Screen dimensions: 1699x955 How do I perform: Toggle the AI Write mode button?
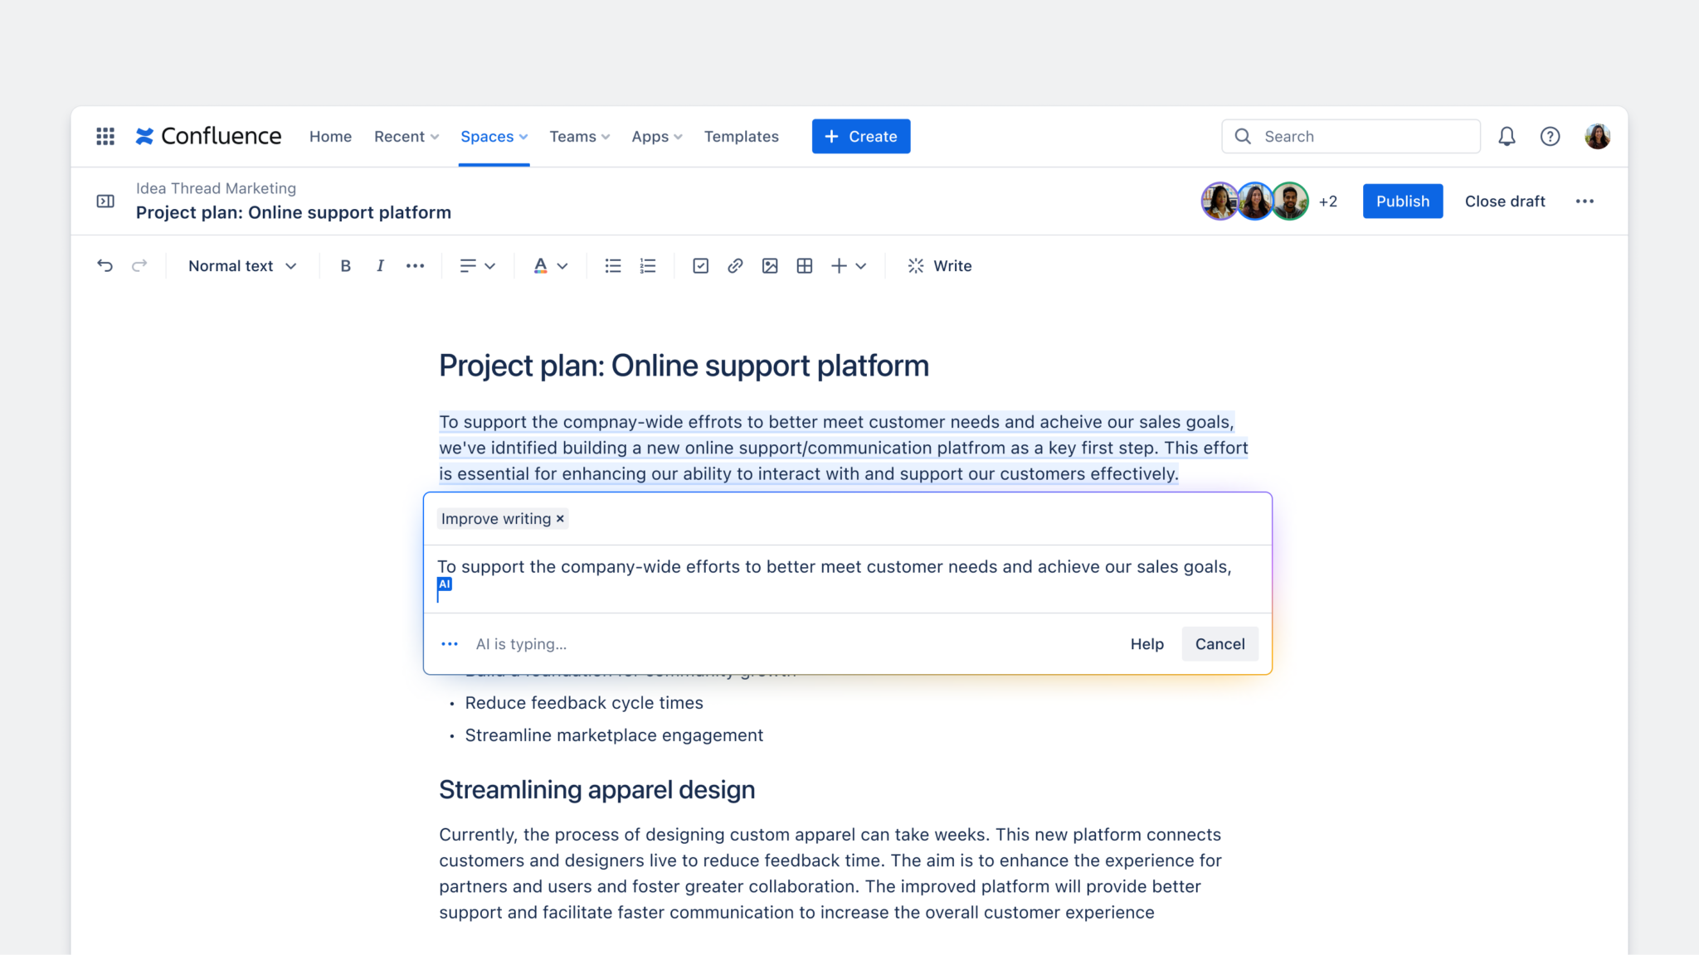click(939, 264)
